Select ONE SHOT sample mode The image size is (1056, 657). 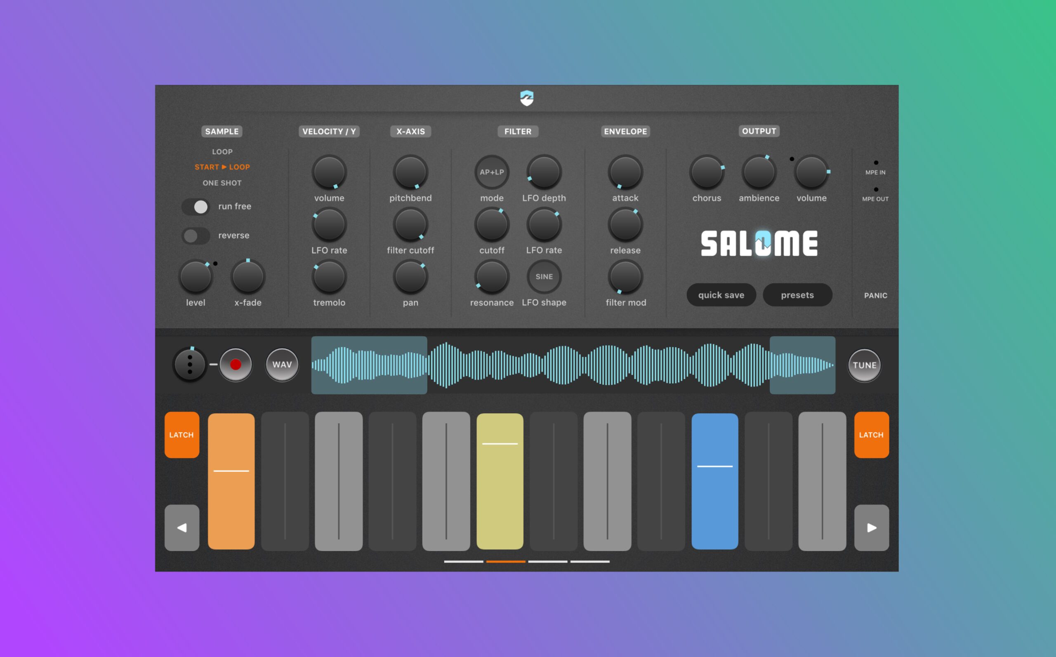[x=222, y=183]
